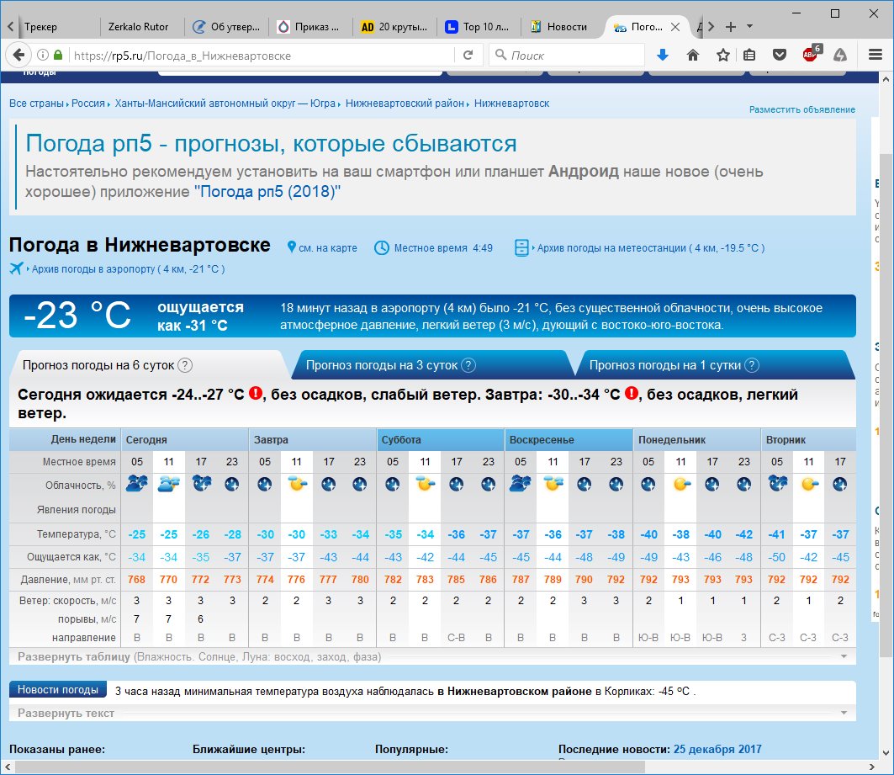Reload the page using the refresh button
This screenshot has width=894, height=775.
coord(468,56)
